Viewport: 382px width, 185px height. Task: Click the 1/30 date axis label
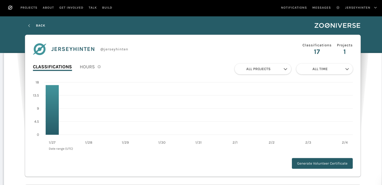click(x=162, y=142)
